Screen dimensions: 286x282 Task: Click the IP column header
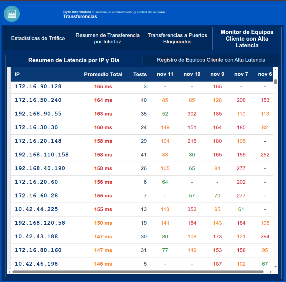pyautogui.click(x=17, y=74)
